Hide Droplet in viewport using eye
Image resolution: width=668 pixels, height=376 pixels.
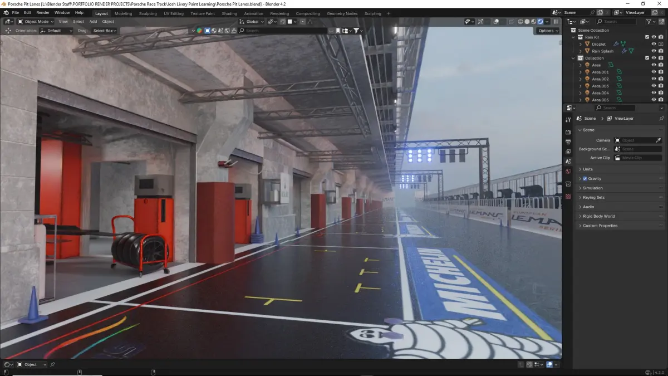pyautogui.click(x=654, y=44)
